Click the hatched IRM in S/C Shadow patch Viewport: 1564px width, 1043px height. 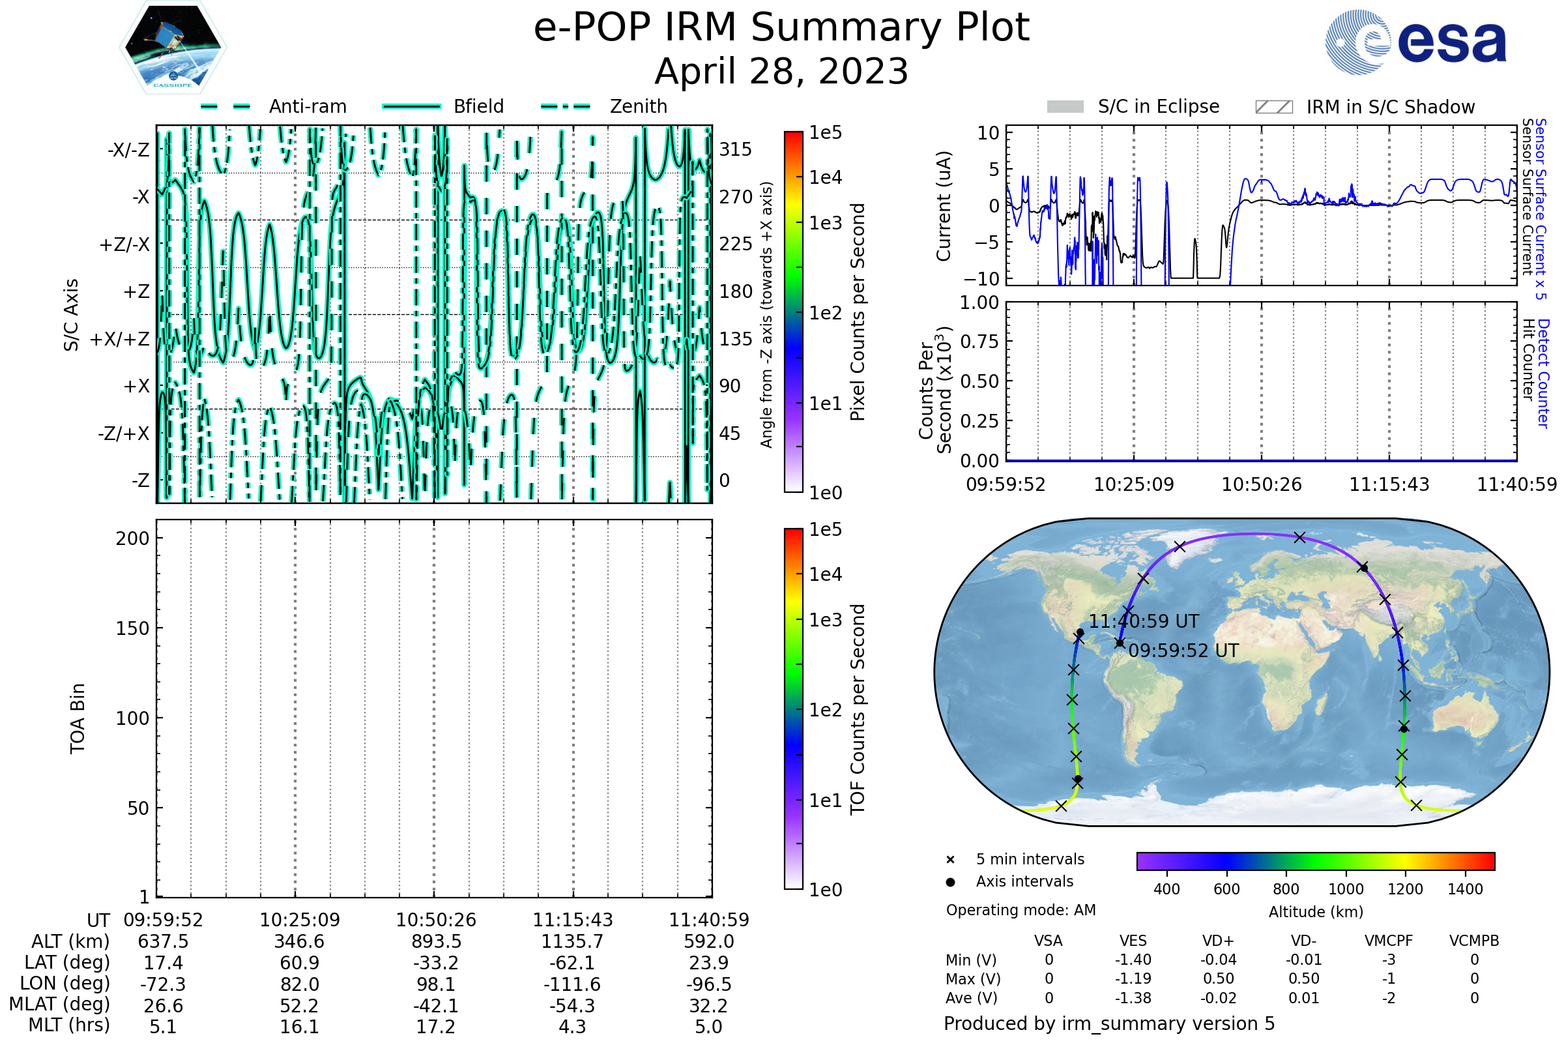tap(1273, 107)
